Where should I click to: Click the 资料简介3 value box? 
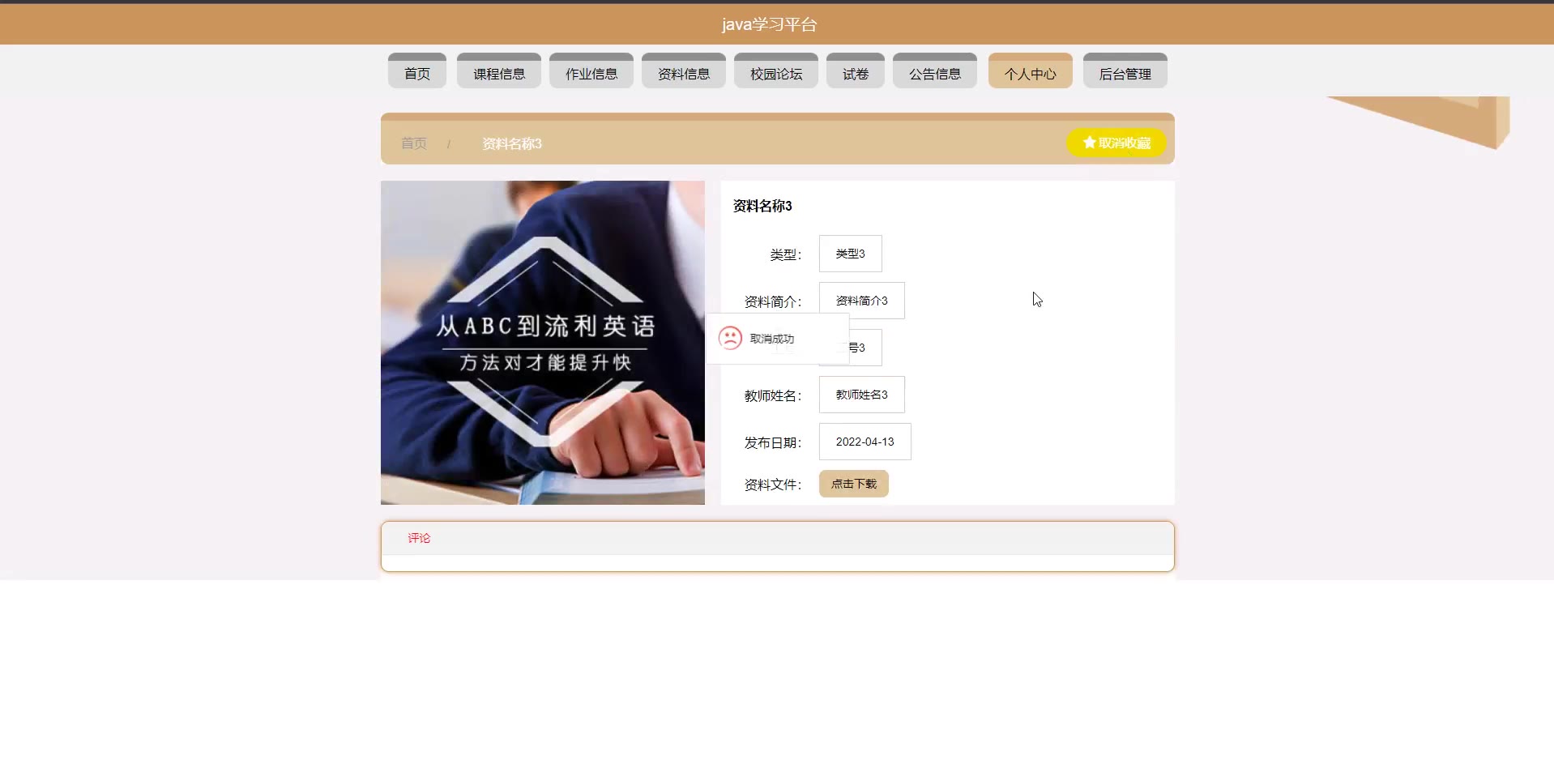(x=862, y=301)
